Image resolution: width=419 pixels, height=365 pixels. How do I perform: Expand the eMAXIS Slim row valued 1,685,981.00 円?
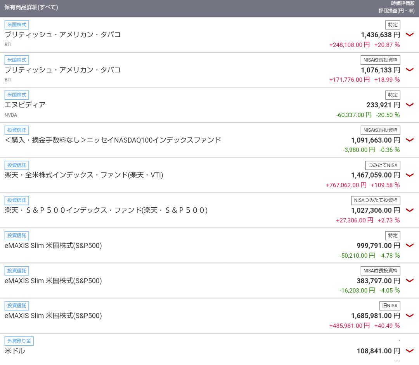(x=410, y=316)
